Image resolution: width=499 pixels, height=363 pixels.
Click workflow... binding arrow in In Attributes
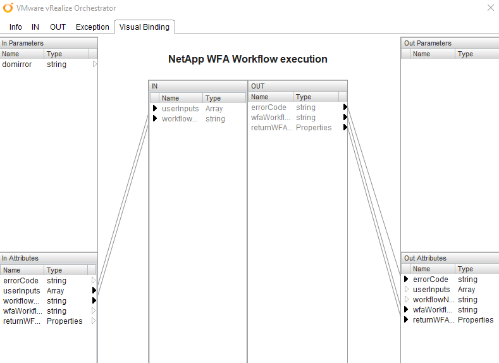coord(94,300)
